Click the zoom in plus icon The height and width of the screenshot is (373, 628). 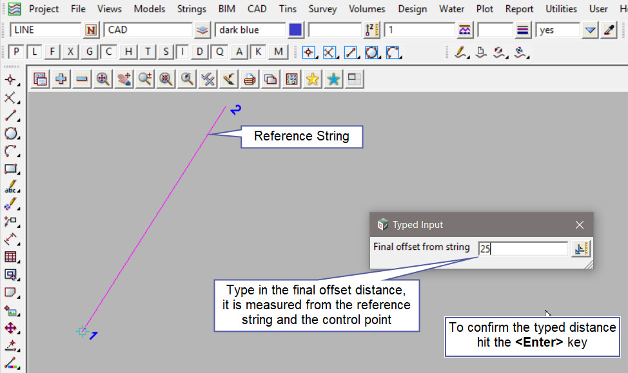pyautogui.click(x=61, y=79)
